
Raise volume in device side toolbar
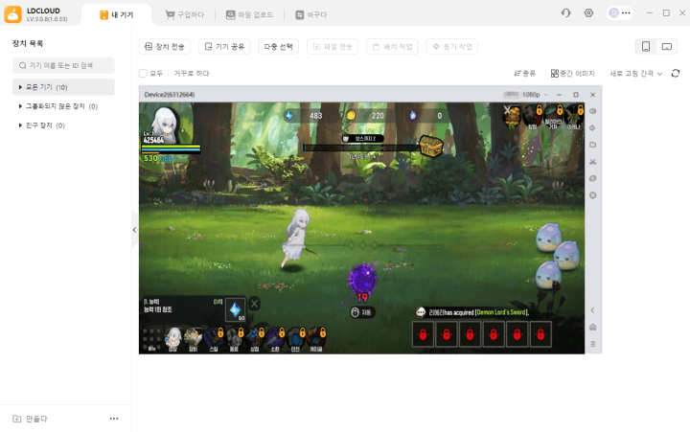coord(593,111)
